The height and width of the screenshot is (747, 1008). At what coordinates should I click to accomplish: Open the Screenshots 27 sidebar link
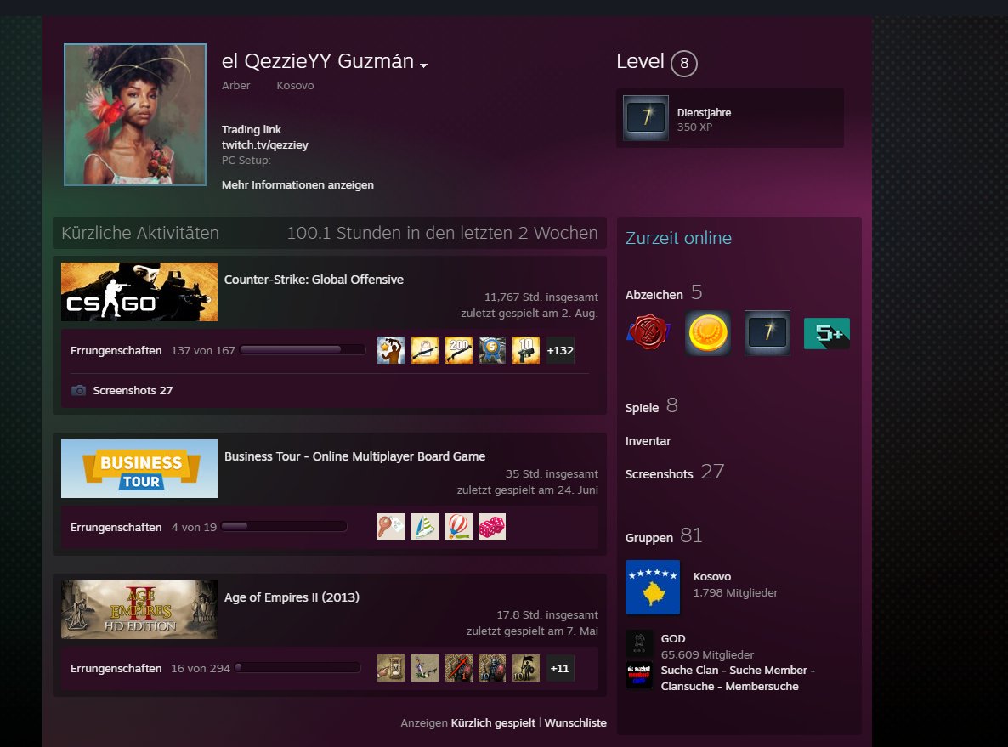675,473
